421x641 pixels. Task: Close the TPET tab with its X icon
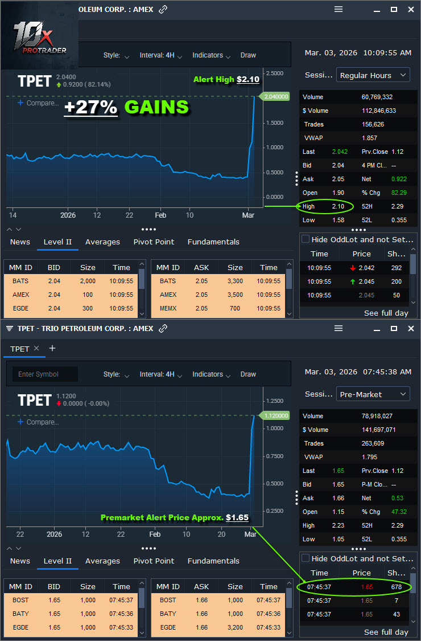36,348
